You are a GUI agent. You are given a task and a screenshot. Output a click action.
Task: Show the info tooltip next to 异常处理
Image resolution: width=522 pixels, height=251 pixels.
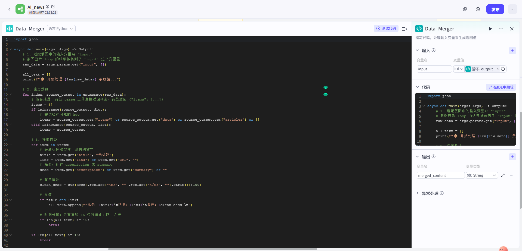click(442, 193)
